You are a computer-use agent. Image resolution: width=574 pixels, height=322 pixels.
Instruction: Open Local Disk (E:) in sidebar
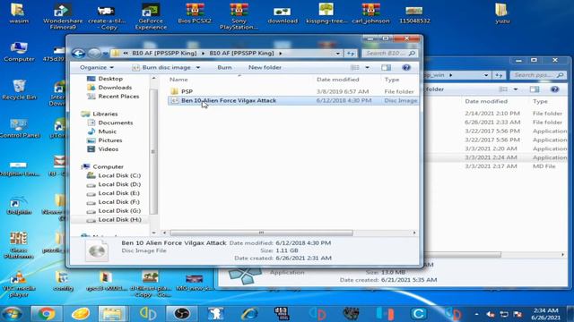tap(118, 193)
